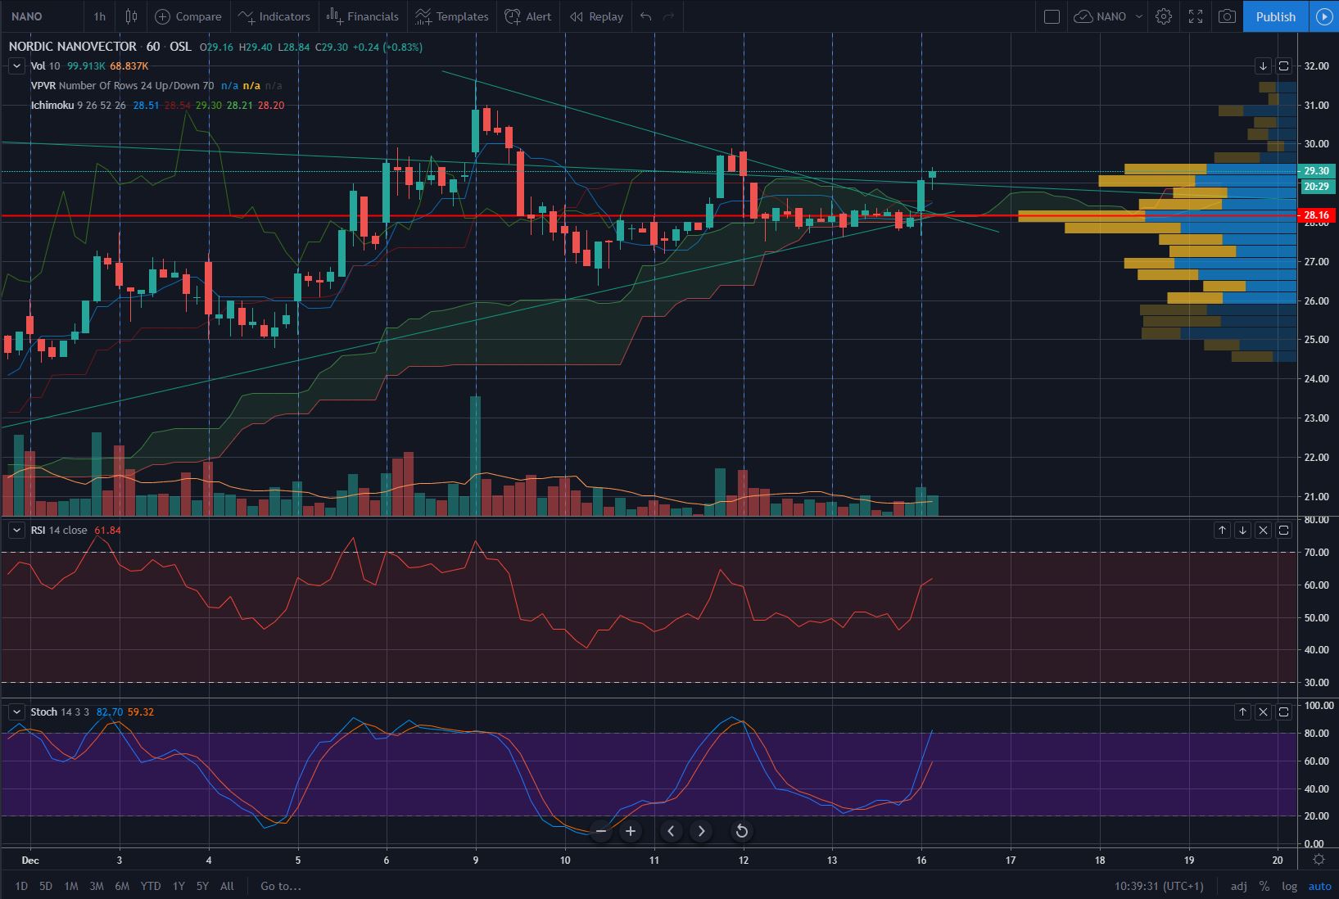Move Stoch pane up
1339x899 pixels.
pos(1242,712)
